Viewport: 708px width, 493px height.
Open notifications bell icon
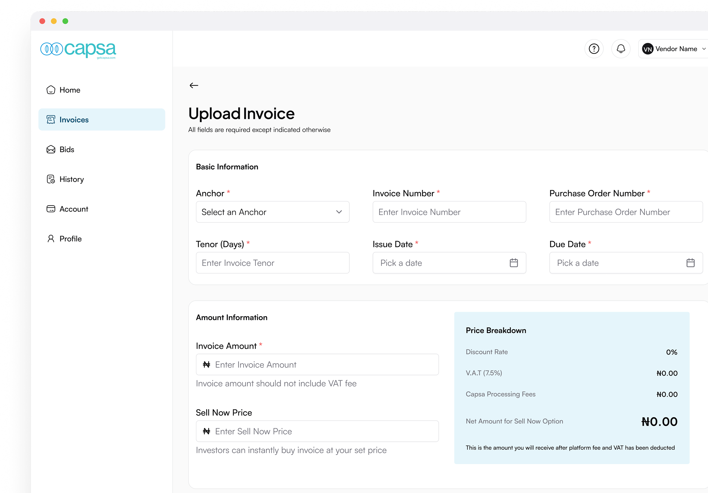(621, 49)
